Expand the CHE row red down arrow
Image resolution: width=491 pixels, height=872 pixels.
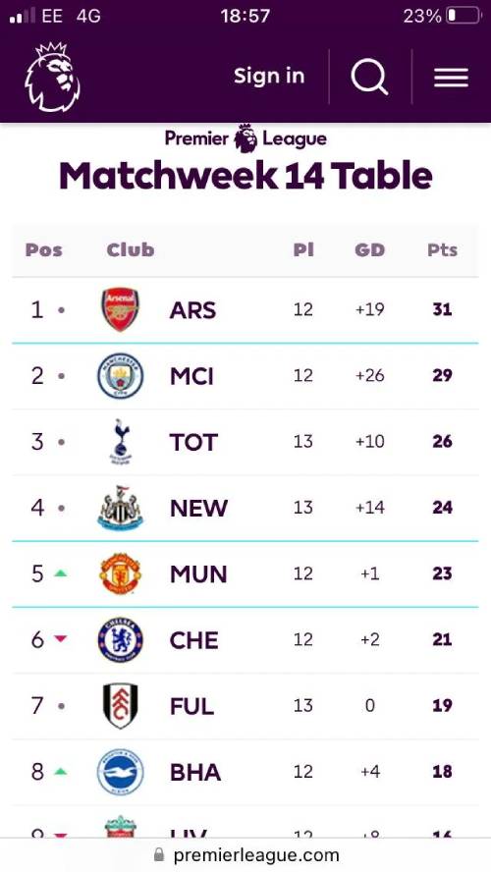point(61,639)
